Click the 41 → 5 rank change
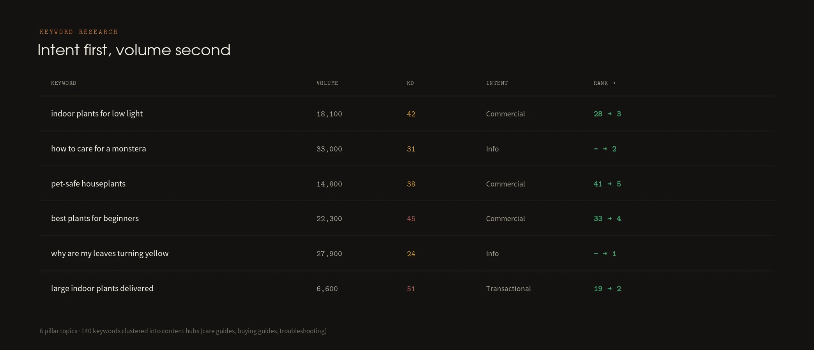Image resolution: width=814 pixels, height=350 pixels. [607, 184]
